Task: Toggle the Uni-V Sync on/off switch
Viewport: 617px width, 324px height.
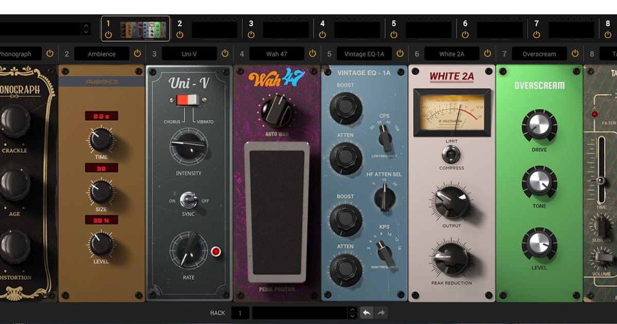Action: [x=189, y=200]
